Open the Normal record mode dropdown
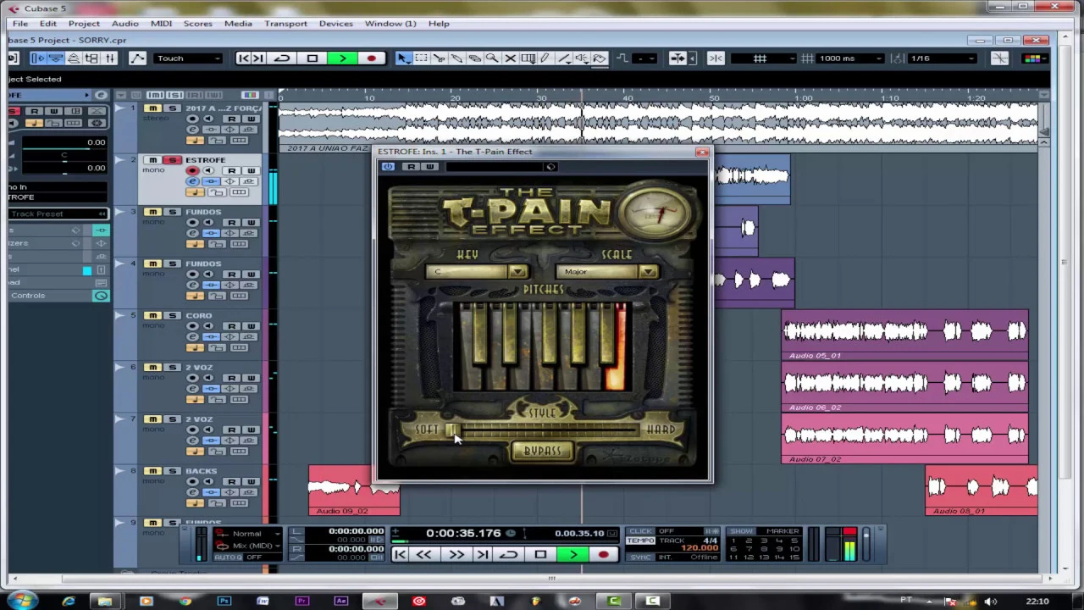Image resolution: width=1084 pixels, height=610 pixels. pyautogui.click(x=248, y=534)
